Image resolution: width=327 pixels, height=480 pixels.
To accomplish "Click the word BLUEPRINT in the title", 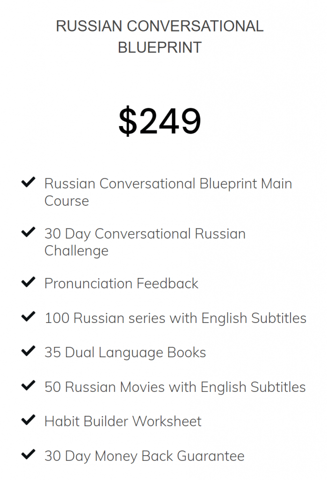I will 160,48.
